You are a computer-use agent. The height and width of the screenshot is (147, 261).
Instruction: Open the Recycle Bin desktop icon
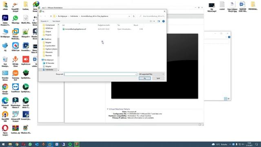point(5,61)
